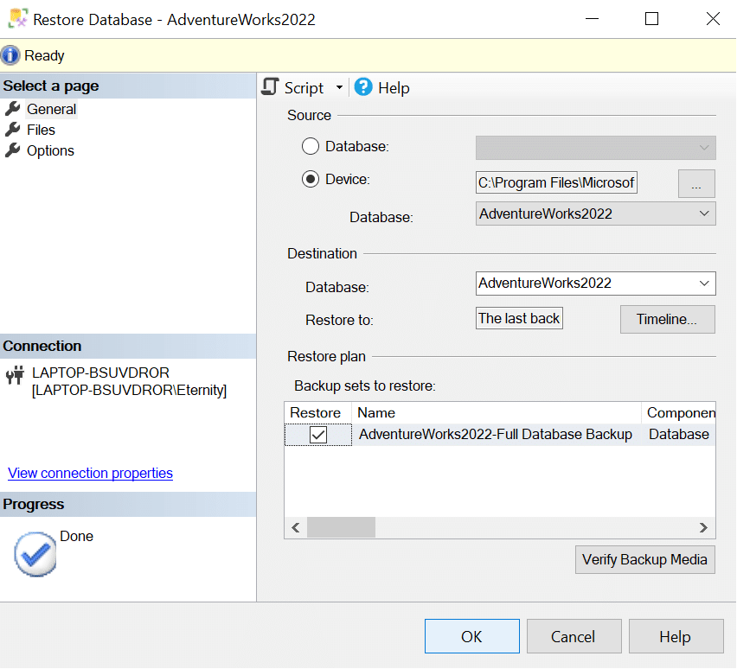Click the Script icon on the toolbar
737x669 pixels.
click(x=271, y=87)
